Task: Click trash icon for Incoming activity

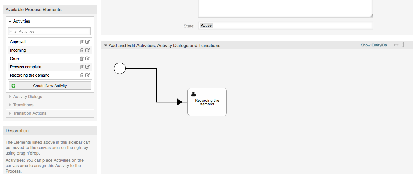Action: [x=82, y=50]
